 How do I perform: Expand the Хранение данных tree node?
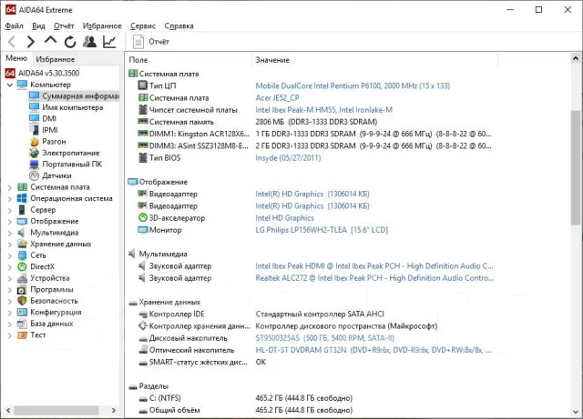(x=10, y=244)
